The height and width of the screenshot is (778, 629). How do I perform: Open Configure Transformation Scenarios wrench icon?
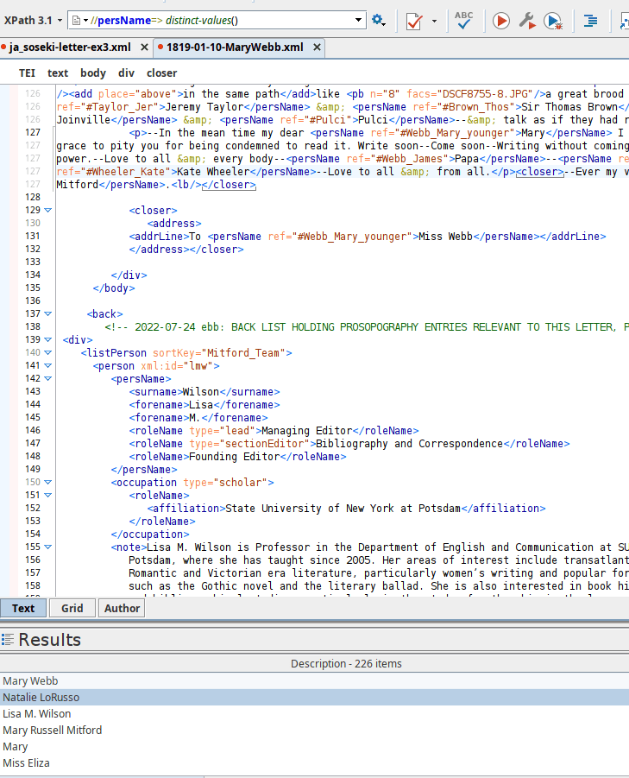pos(527,21)
